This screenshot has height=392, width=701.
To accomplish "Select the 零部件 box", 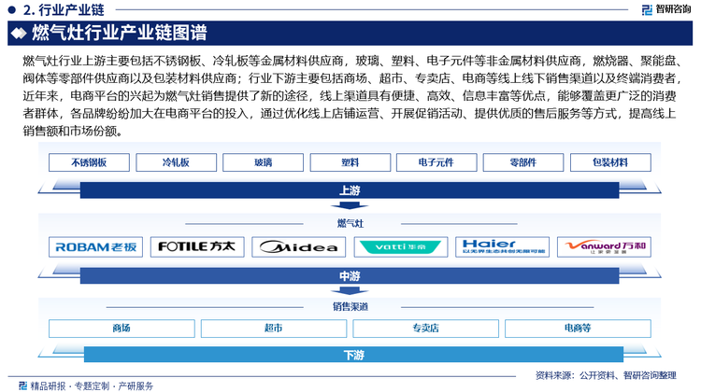I will pos(523,162).
